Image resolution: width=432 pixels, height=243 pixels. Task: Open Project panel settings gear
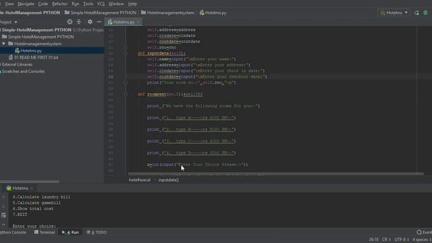click(90, 22)
